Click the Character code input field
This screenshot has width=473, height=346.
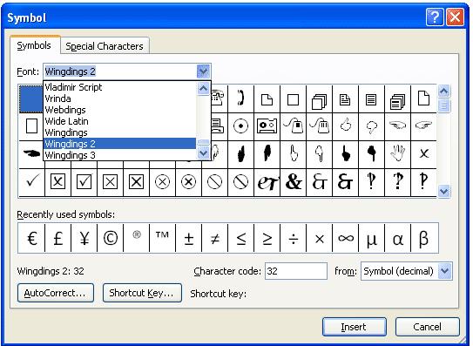(x=296, y=271)
